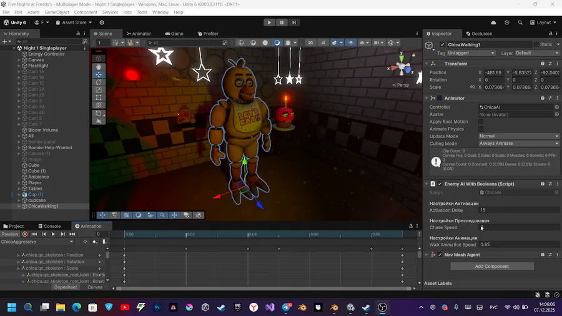The height and width of the screenshot is (316, 562).
Task: Enable Animate Physics checkbox
Action: [x=481, y=129]
